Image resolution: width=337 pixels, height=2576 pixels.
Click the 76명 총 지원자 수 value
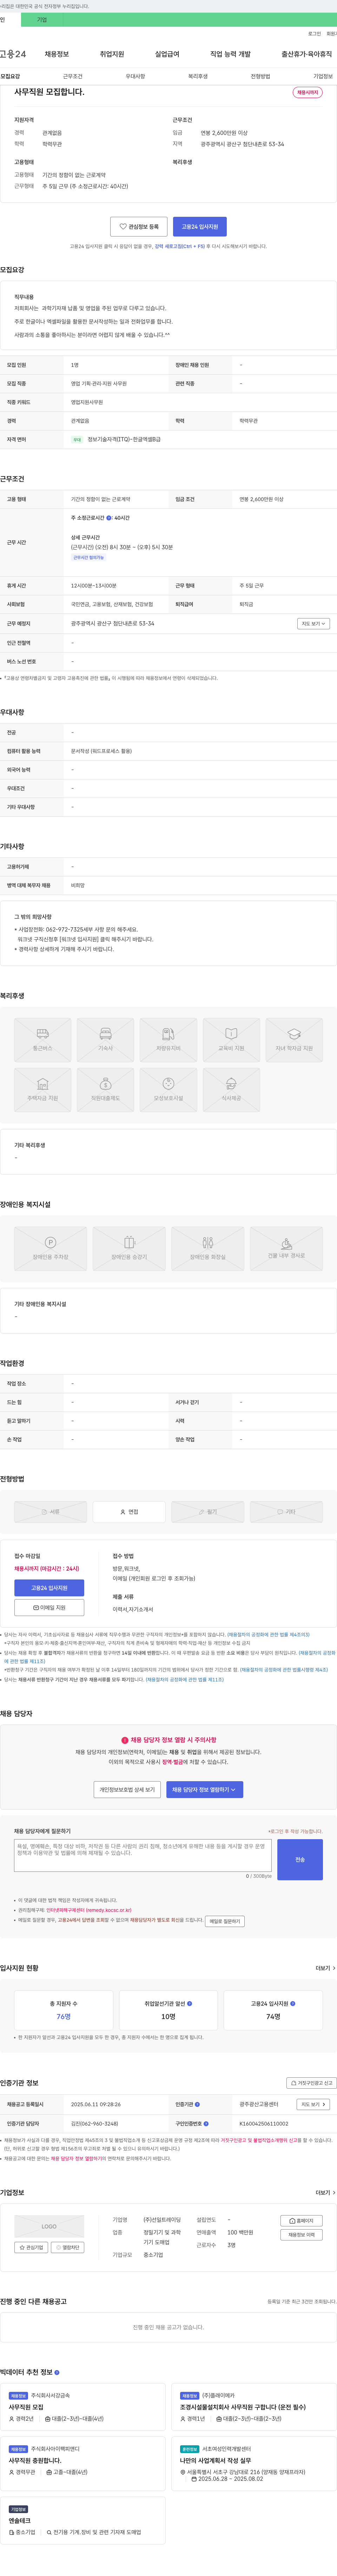(x=63, y=2017)
